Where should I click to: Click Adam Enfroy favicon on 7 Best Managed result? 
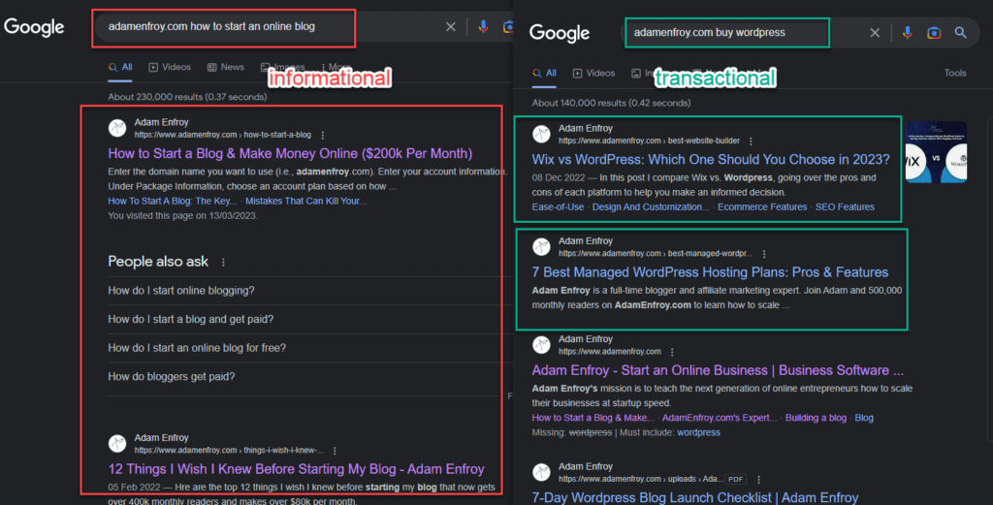coord(541,247)
